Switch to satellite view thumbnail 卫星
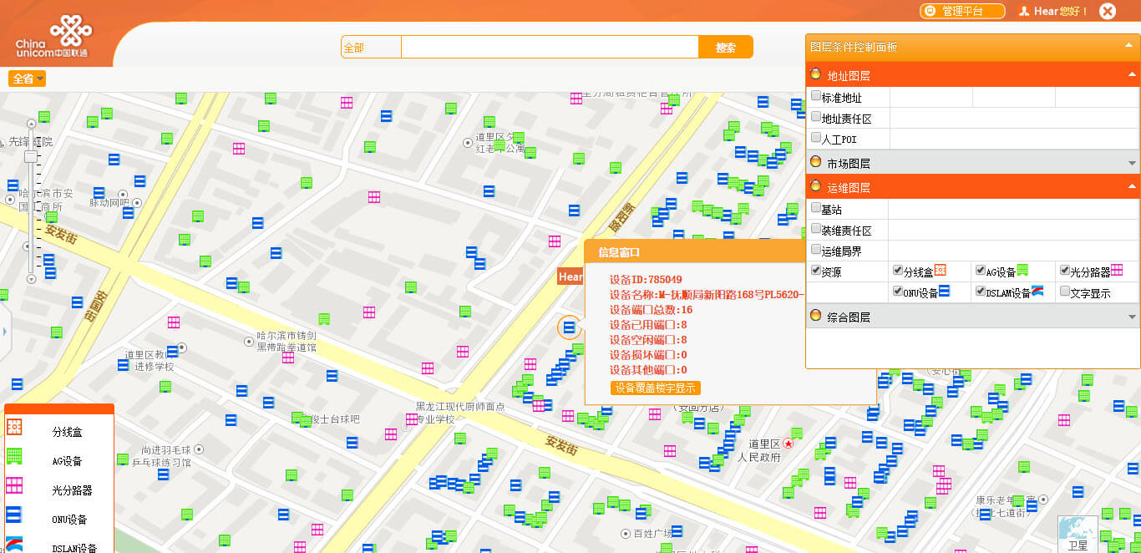The image size is (1141, 553). click(1078, 535)
